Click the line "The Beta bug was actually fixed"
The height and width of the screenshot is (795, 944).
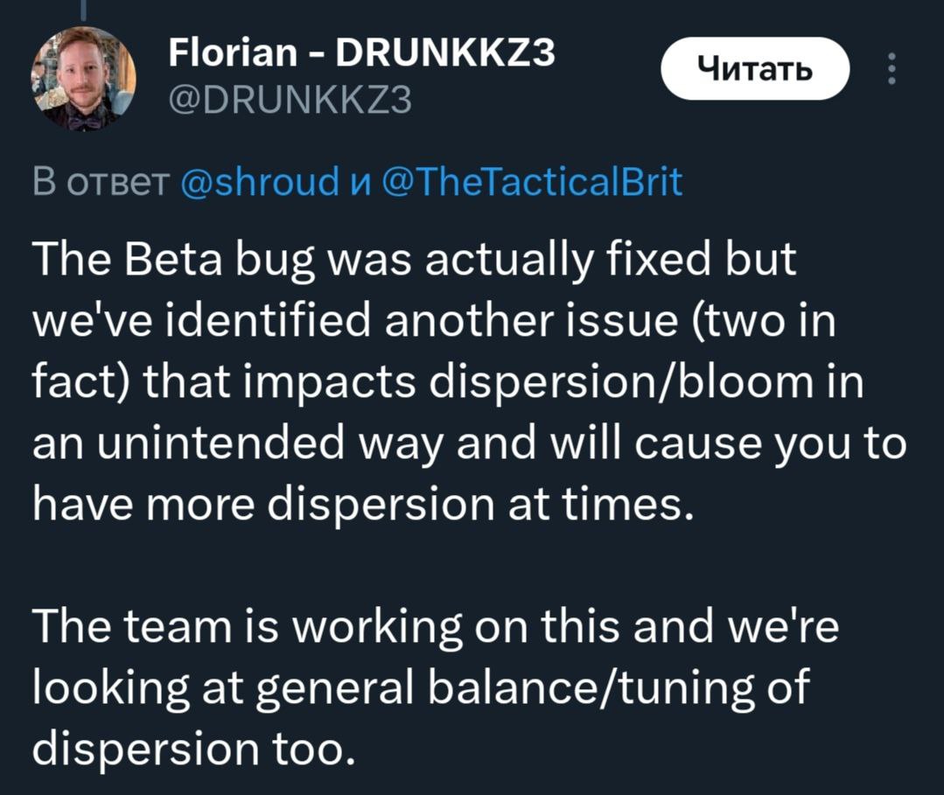413,262
